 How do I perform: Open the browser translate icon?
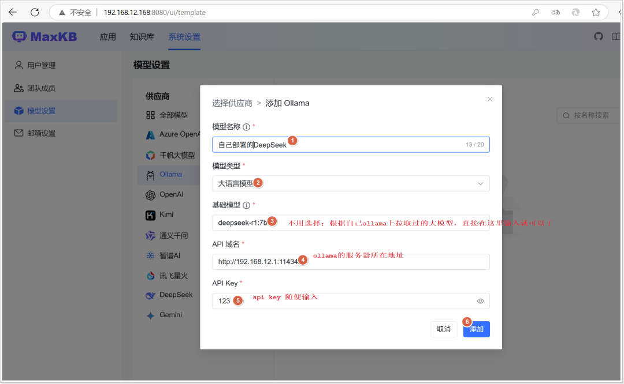556,12
